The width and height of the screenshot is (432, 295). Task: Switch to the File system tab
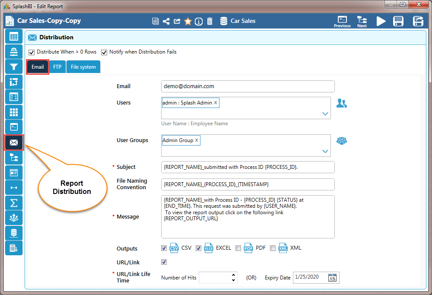tap(83, 67)
